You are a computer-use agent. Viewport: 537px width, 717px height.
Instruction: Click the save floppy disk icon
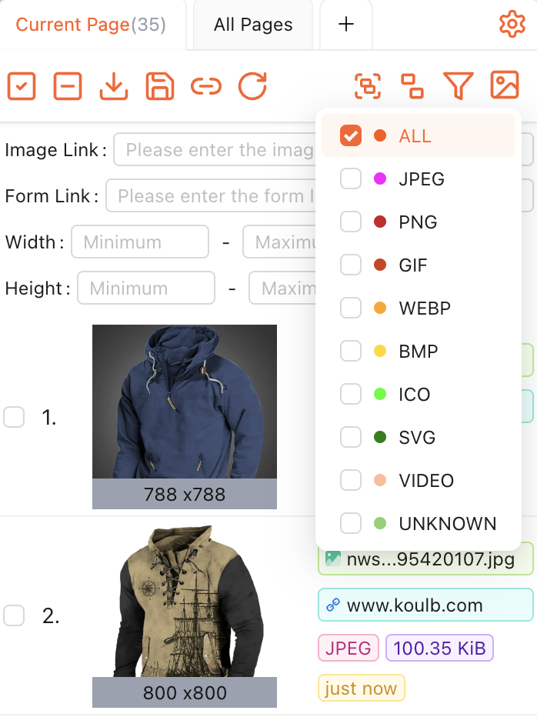(160, 86)
